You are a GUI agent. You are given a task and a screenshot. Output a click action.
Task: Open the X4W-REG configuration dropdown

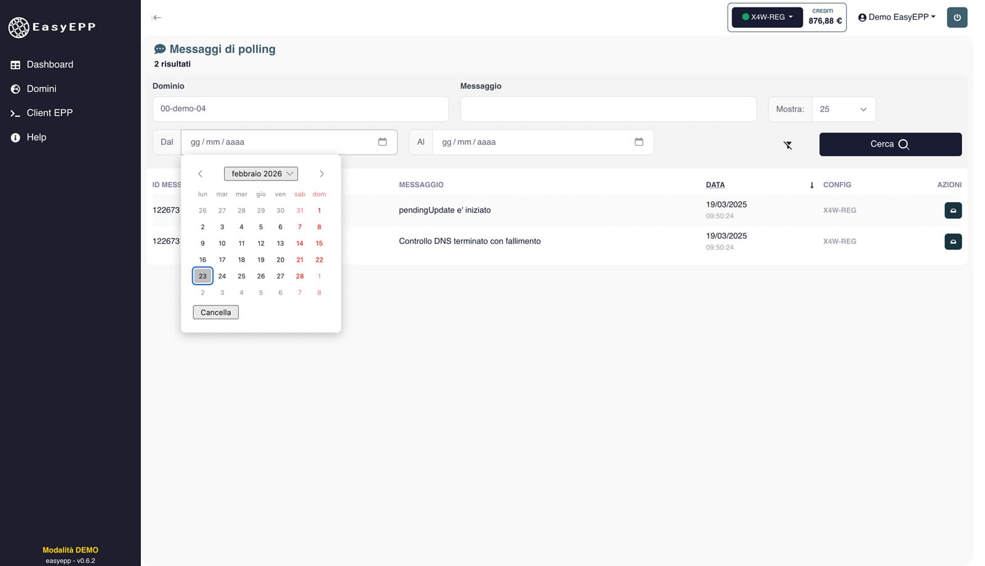click(767, 17)
